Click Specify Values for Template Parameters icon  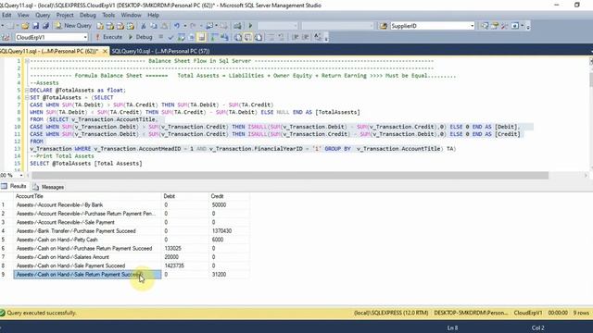(318, 37)
